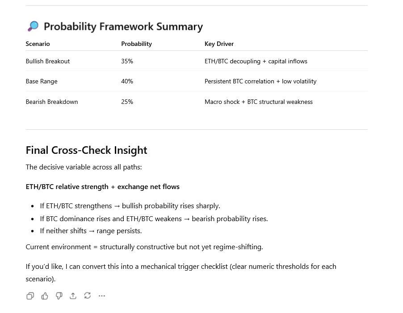Regenerate the response with the refresh icon
Viewport: 403px width, 313px height.
pos(88,296)
